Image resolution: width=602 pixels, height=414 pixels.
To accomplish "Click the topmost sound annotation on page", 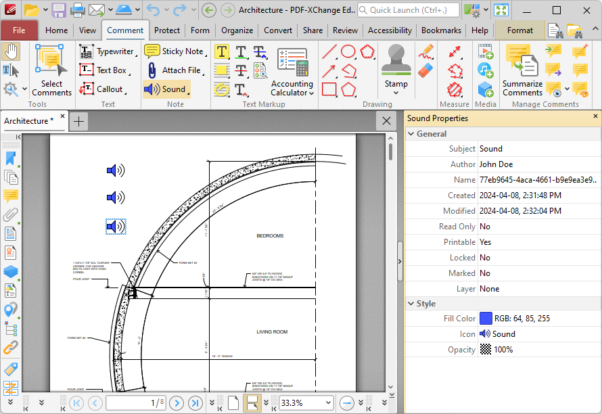I will 116,170.
